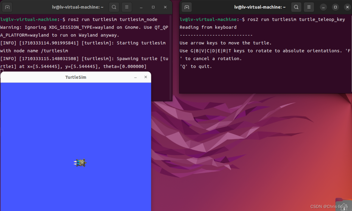Minimize the left terminal window
352x211 pixels.
[x=141, y=7]
